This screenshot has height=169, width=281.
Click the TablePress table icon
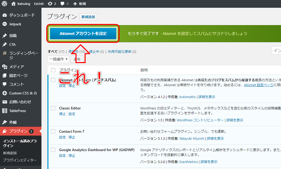coord(5,111)
